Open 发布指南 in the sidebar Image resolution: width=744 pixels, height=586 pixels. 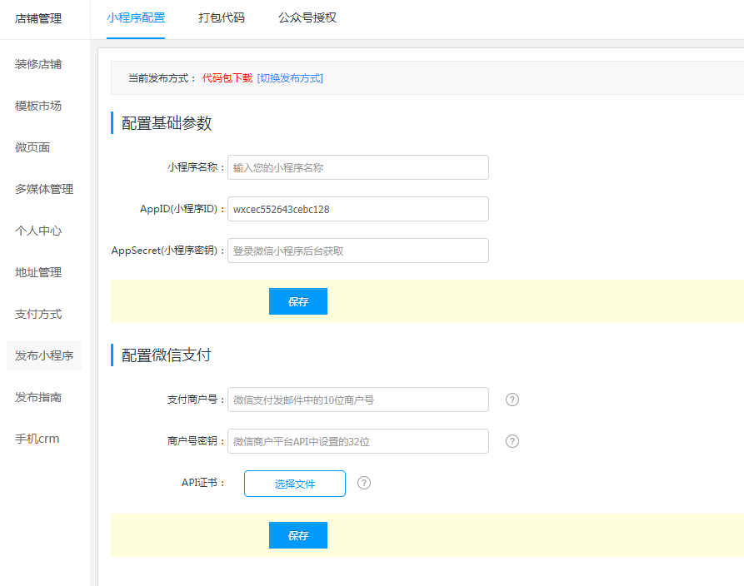pyautogui.click(x=38, y=397)
